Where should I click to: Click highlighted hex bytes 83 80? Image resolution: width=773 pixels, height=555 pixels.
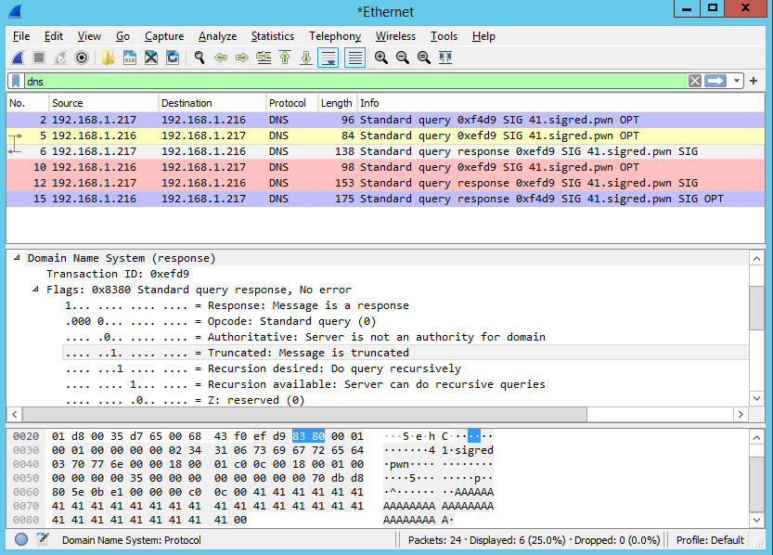click(309, 435)
